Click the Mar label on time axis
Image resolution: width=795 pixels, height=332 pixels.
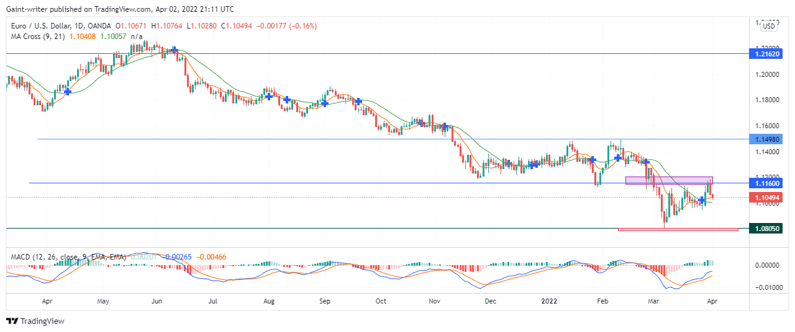(x=653, y=302)
